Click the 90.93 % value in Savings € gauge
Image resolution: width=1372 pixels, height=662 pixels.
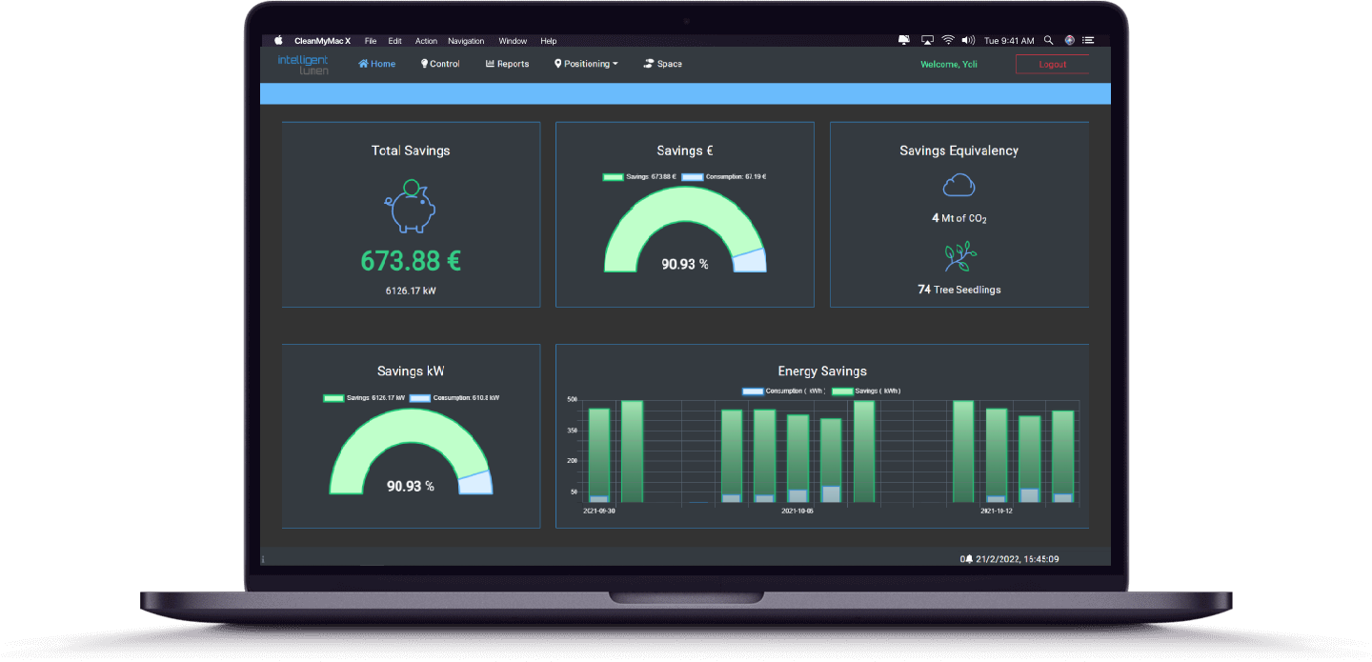tap(685, 264)
